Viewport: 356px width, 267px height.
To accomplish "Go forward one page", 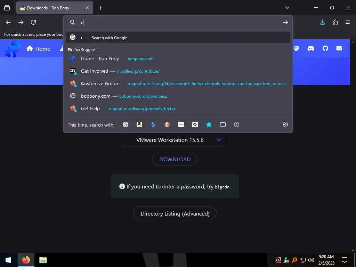I will pyautogui.click(x=21, y=22).
